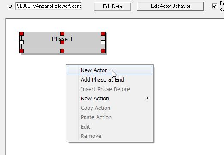Click the Copy Action entry

[x=109, y=108]
